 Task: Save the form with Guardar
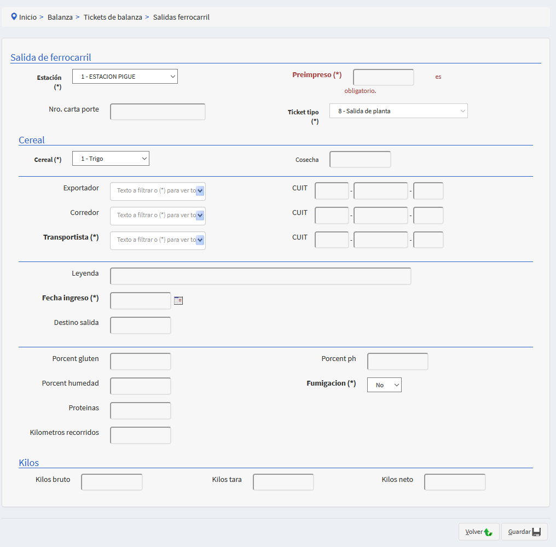coord(524,532)
